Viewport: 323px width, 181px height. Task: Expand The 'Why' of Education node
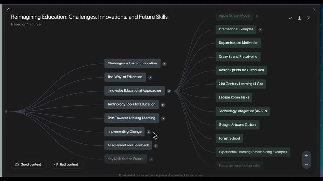(150, 78)
